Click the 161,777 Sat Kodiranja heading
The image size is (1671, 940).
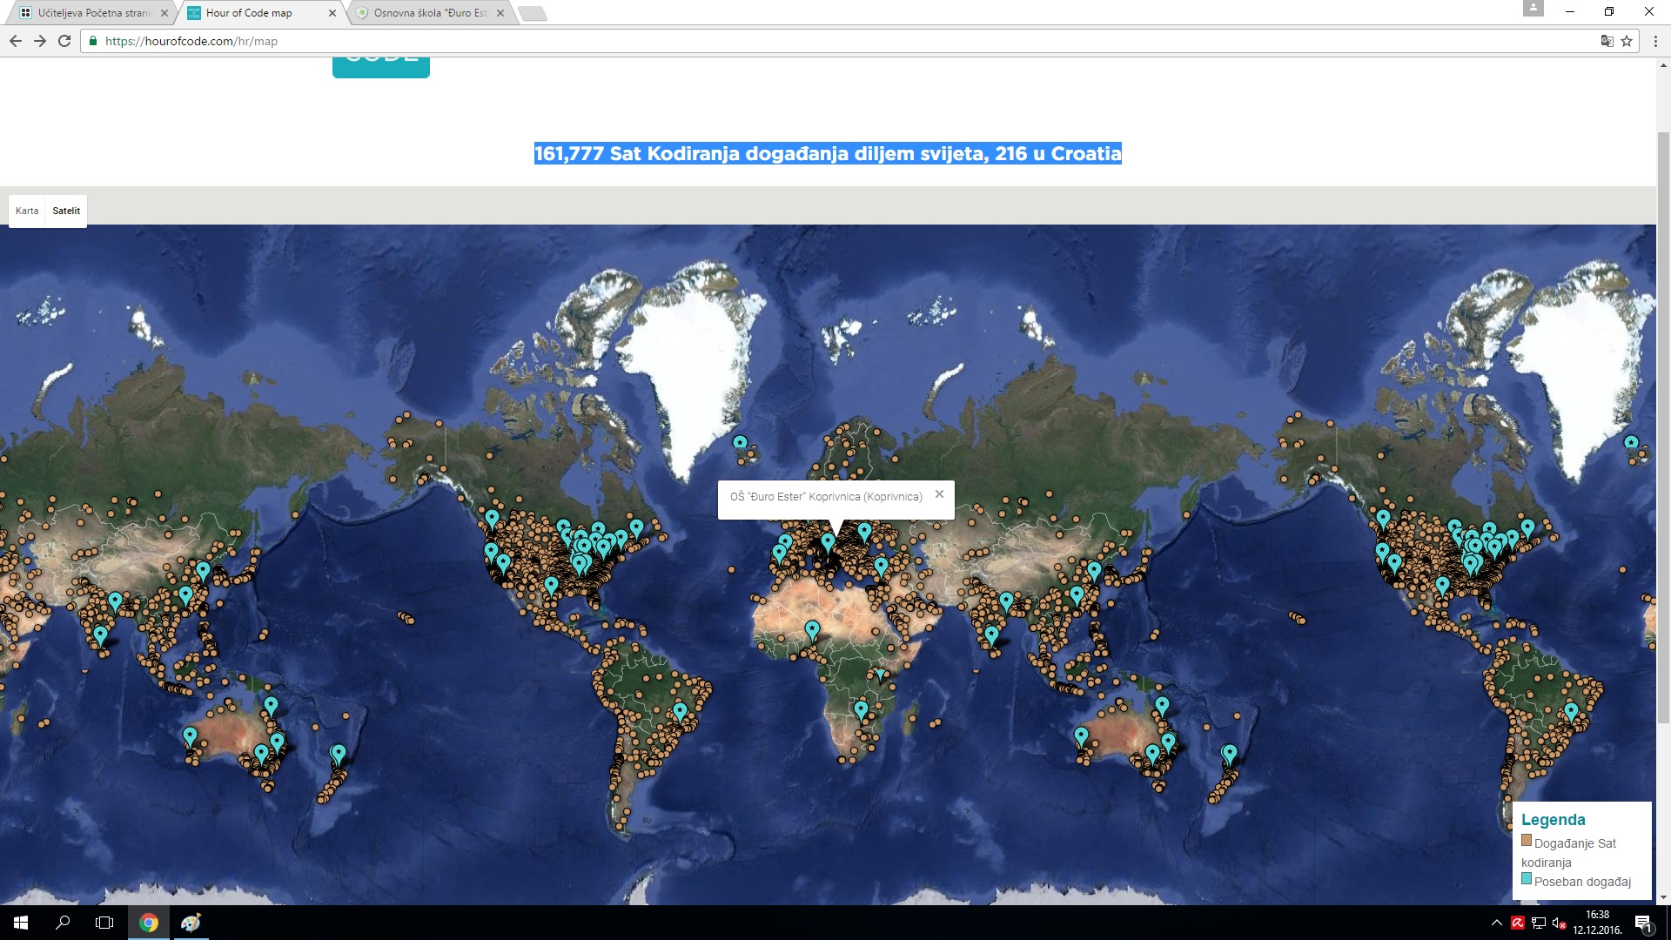click(x=828, y=153)
